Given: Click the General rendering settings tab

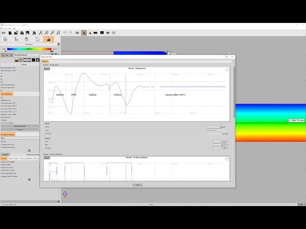Looking at the screenshot, I should [4, 158].
